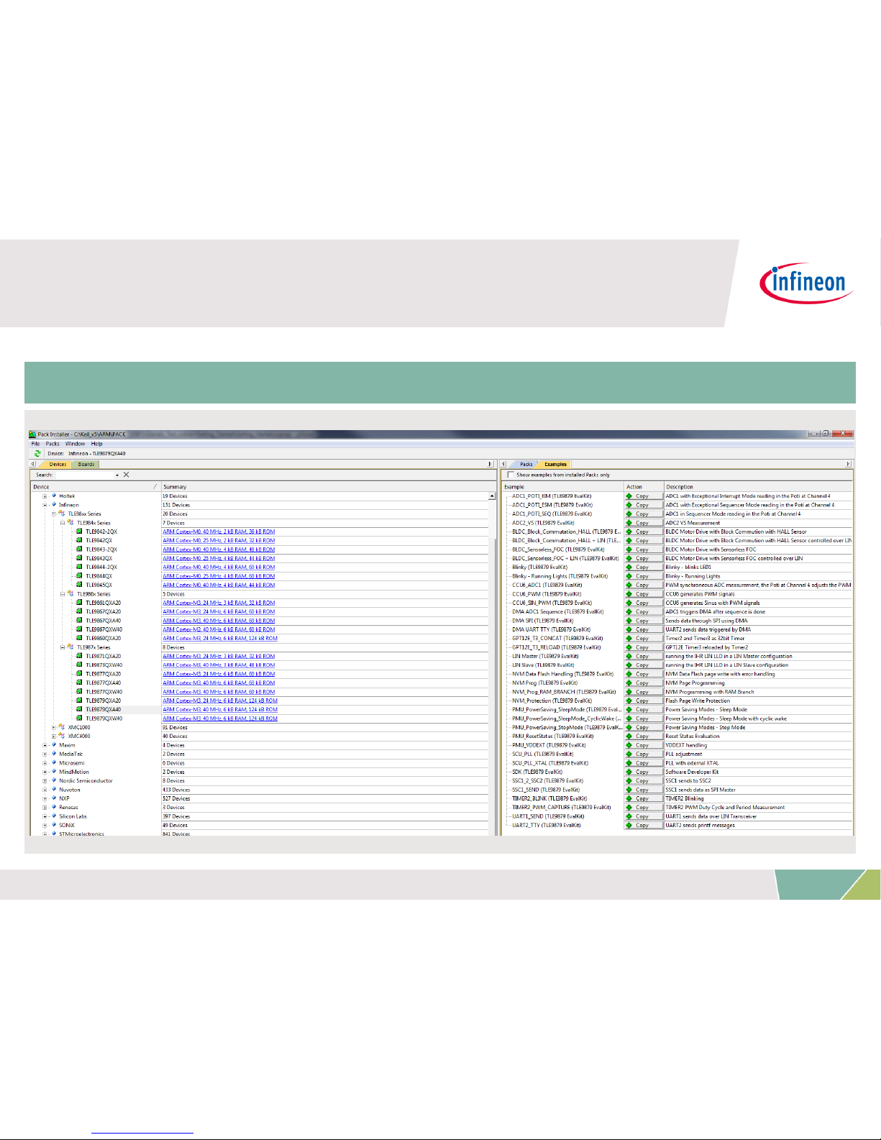Click the family icon beside XMC1000
The image size is (881, 1140).
point(62,727)
